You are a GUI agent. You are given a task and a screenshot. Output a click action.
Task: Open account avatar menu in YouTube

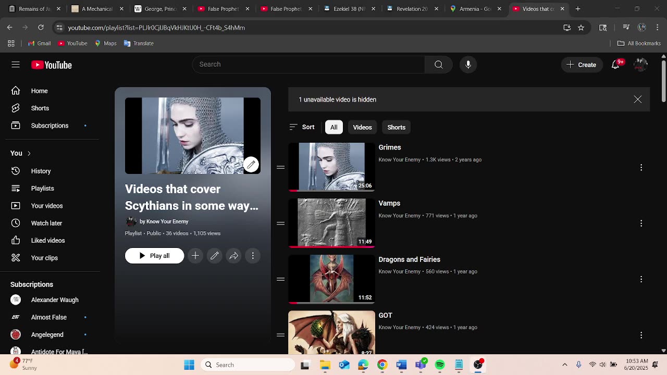(x=640, y=65)
